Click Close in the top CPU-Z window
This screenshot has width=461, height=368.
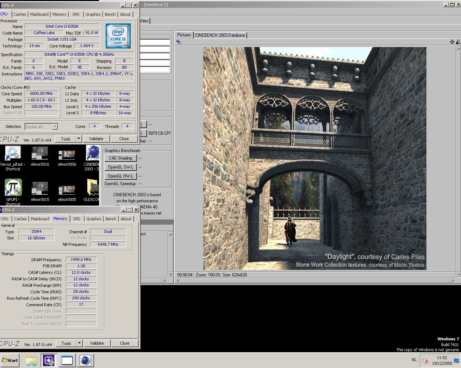point(124,139)
